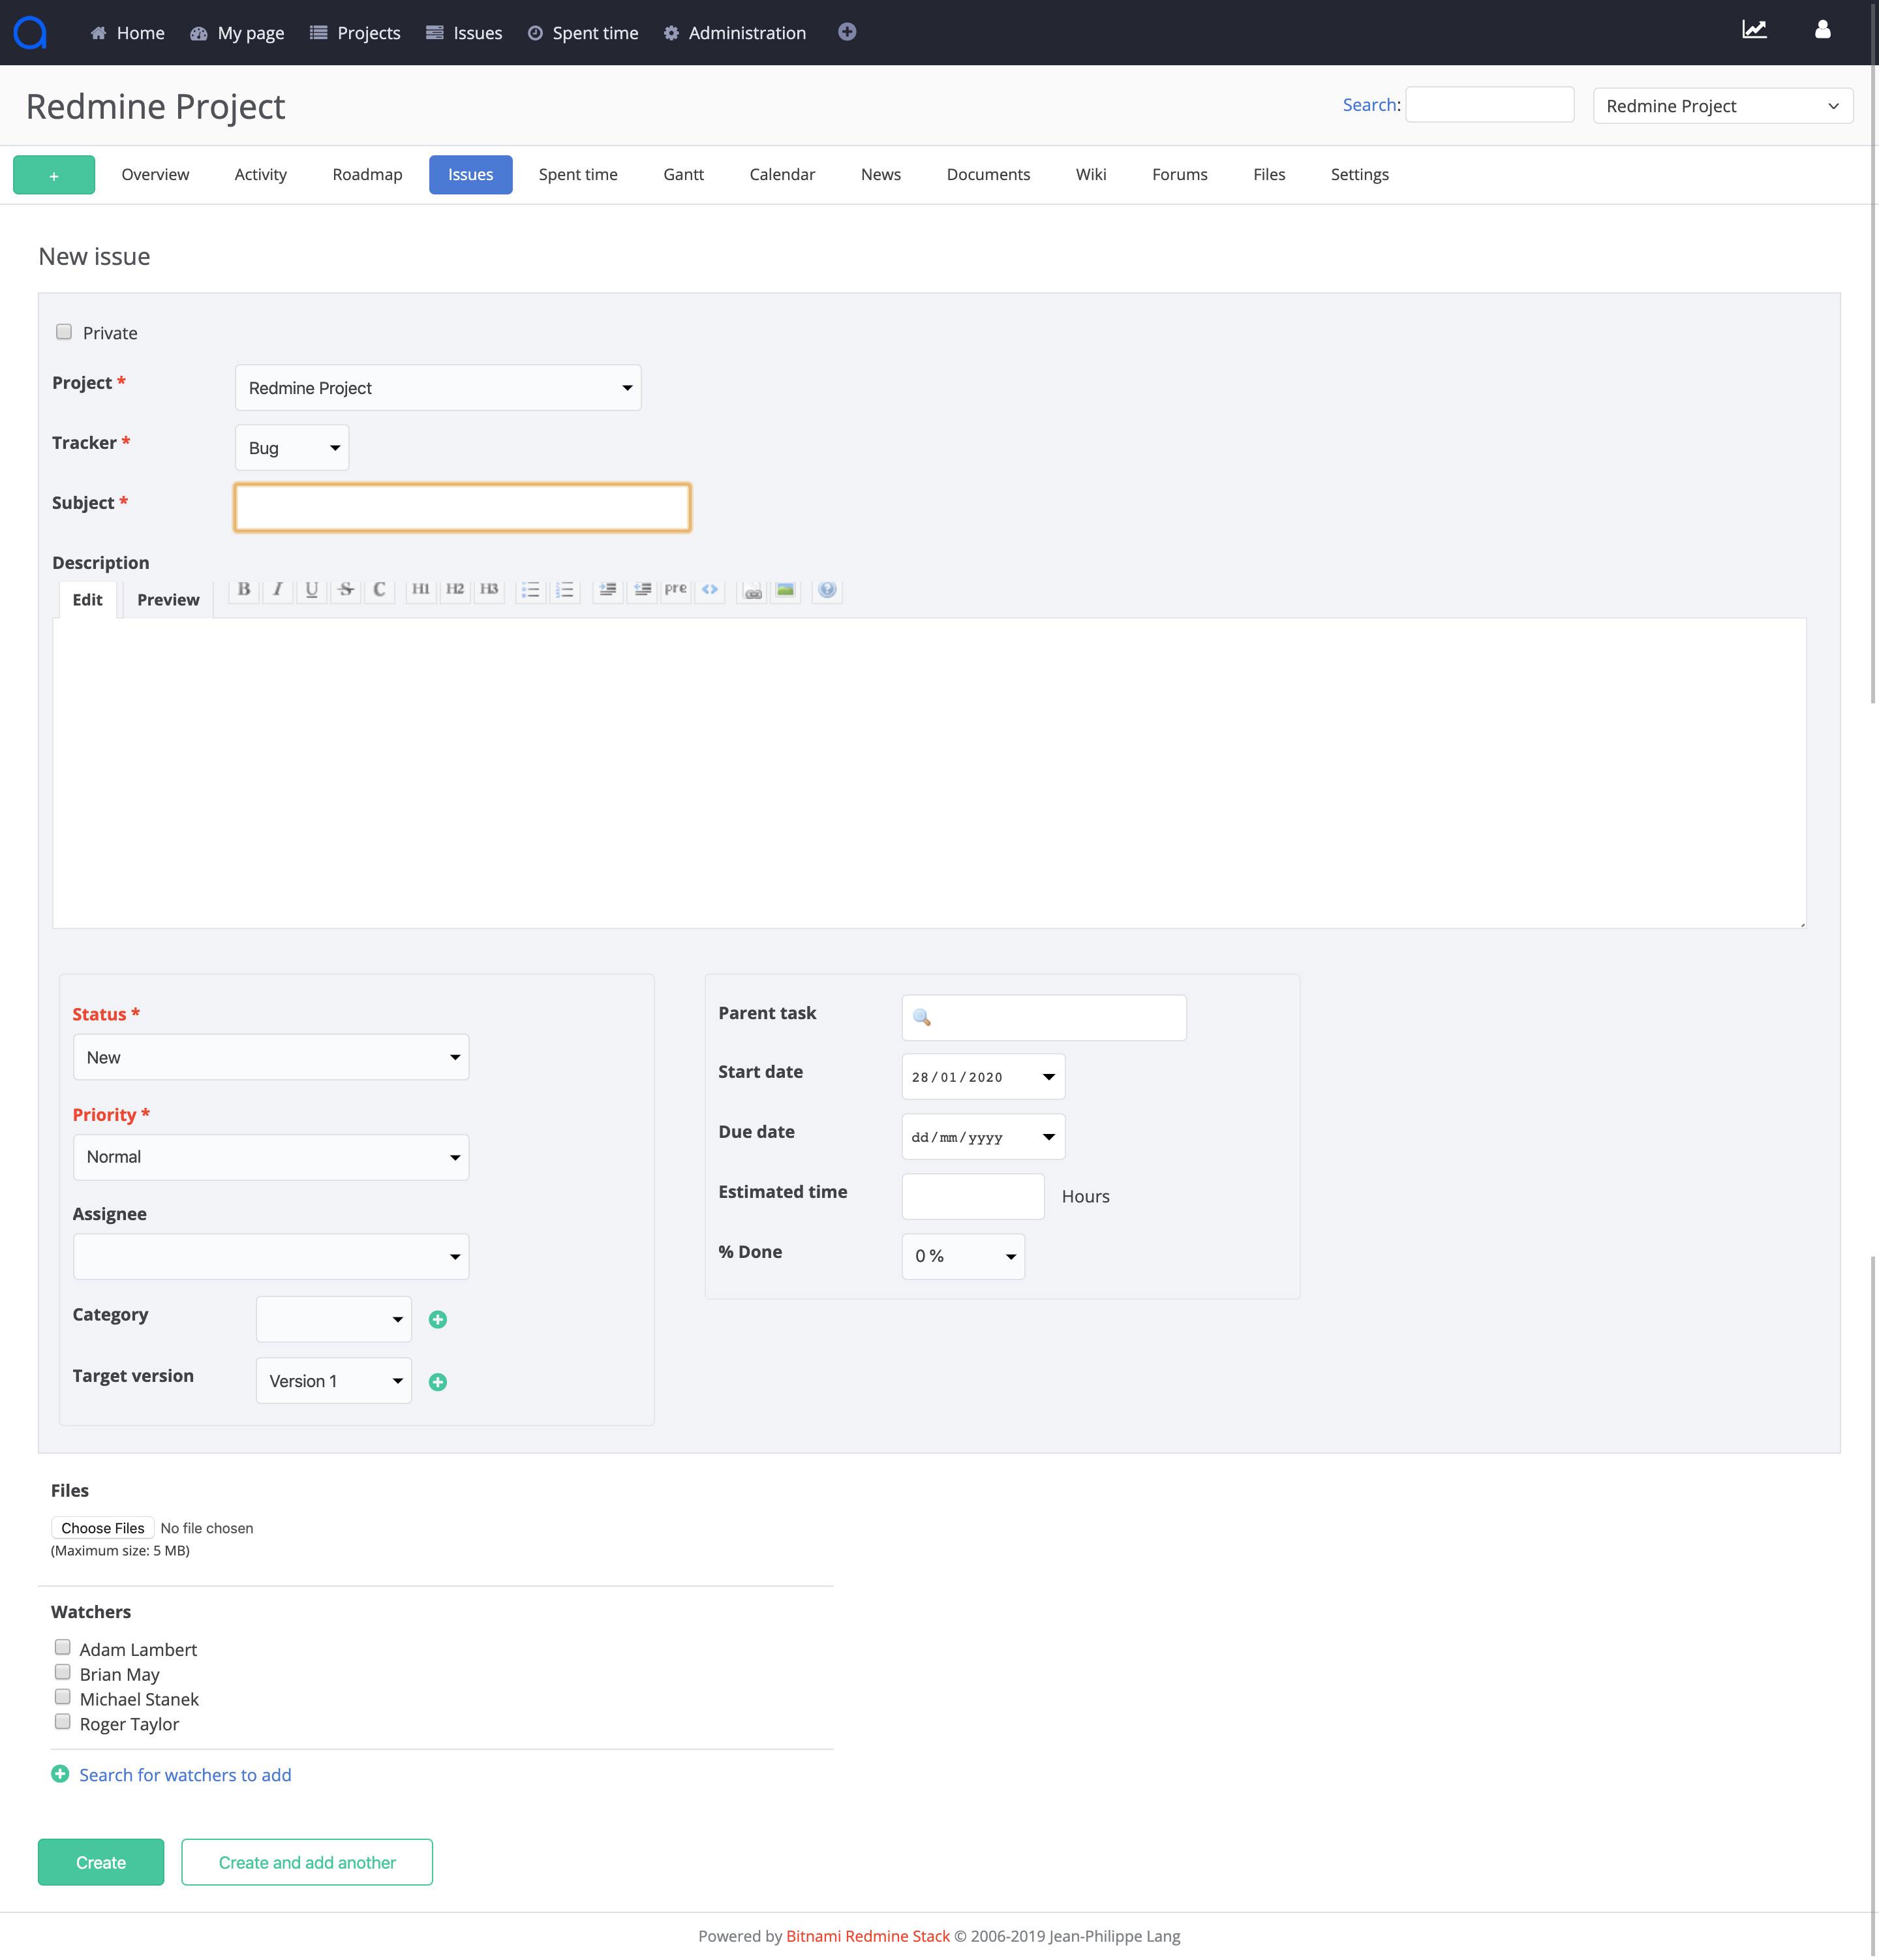Insert preformatted text with pre icon
Image resolution: width=1879 pixels, height=1960 pixels.
[676, 590]
